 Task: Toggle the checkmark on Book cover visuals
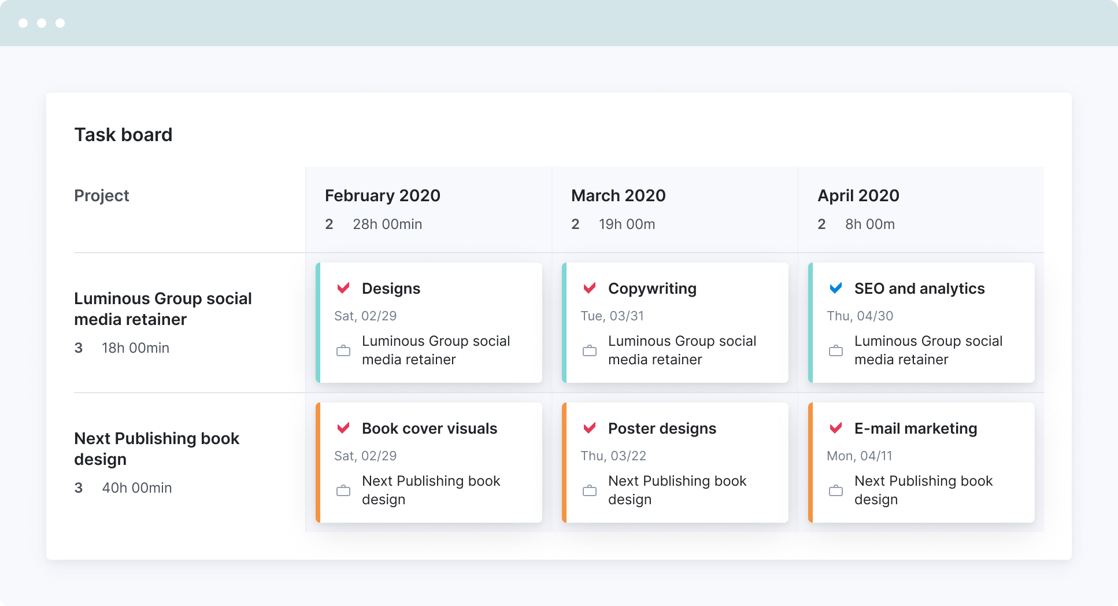(x=343, y=428)
